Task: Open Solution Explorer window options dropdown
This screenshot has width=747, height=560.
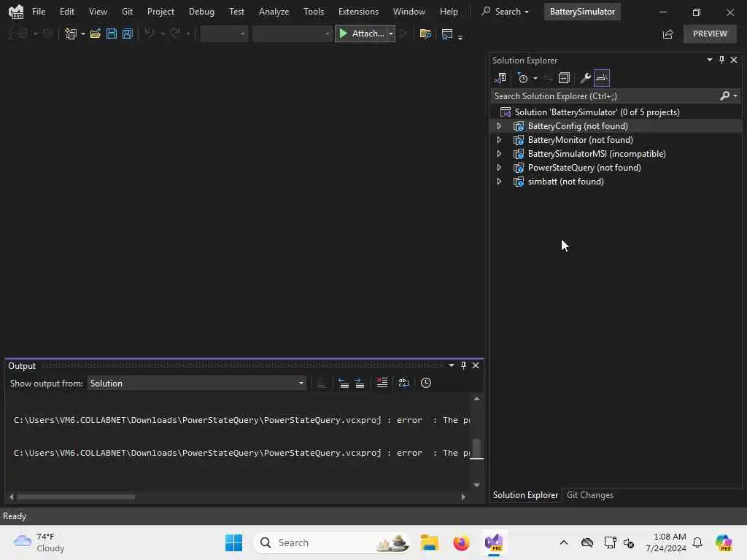Action: (709, 60)
